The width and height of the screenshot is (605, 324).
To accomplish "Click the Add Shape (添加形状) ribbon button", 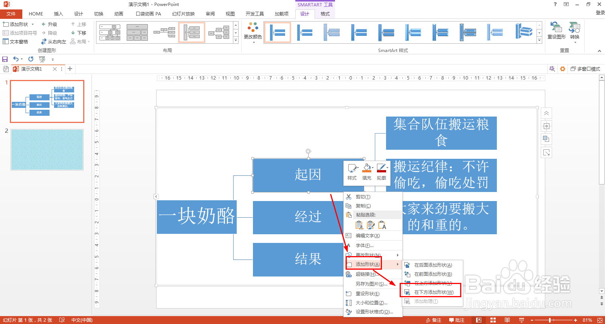I will point(16,24).
